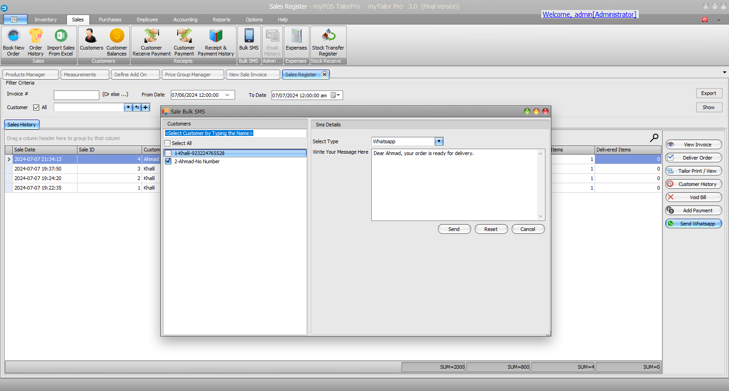Click the Void Bill button

pos(693,197)
